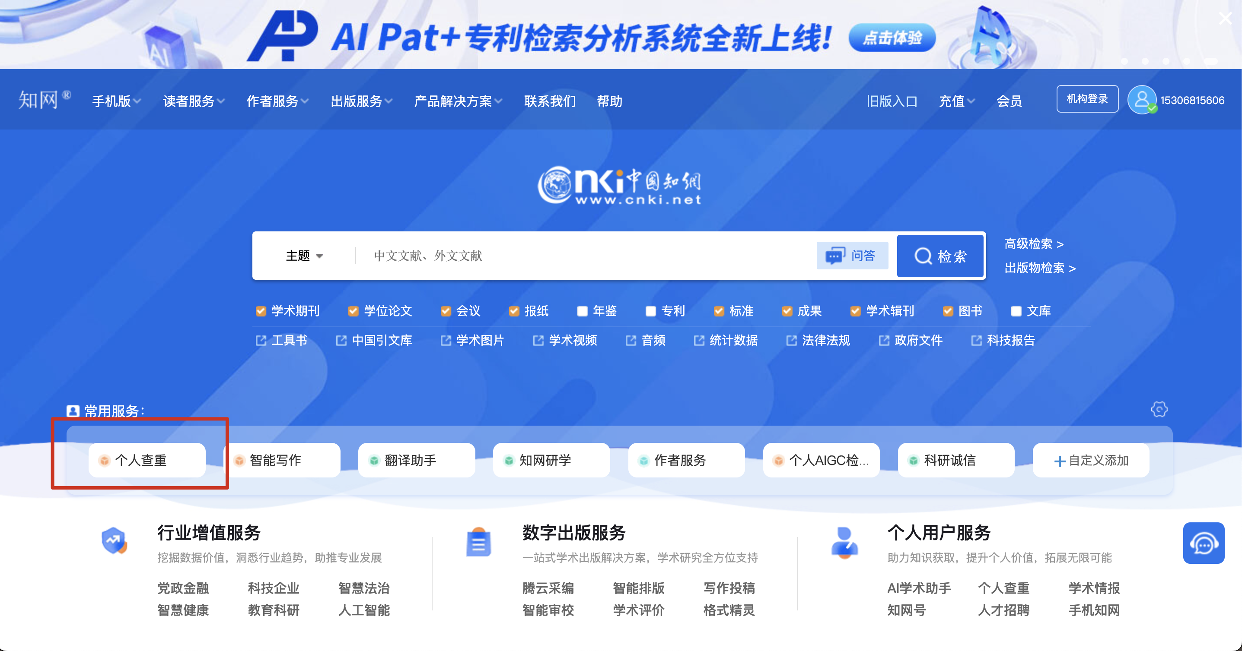Click the 数字出版服务 clipboard icon

[x=478, y=542]
